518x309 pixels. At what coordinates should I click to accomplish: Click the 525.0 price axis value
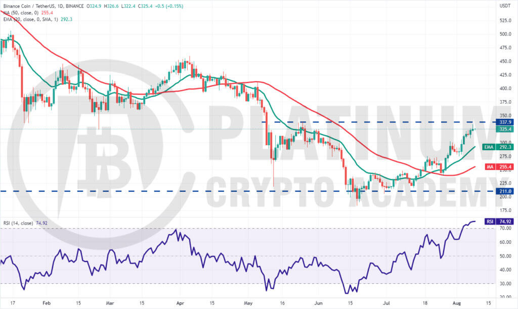[x=505, y=20]
